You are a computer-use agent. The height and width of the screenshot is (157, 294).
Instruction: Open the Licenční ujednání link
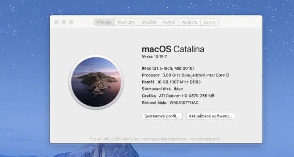click(x=204, y=139)
